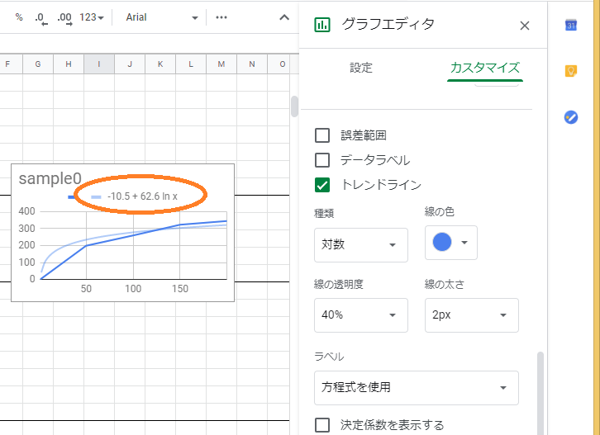Open the 種類 dropdown showing 対数
This screenshot has height=435, width=600.
click(361, 245)
